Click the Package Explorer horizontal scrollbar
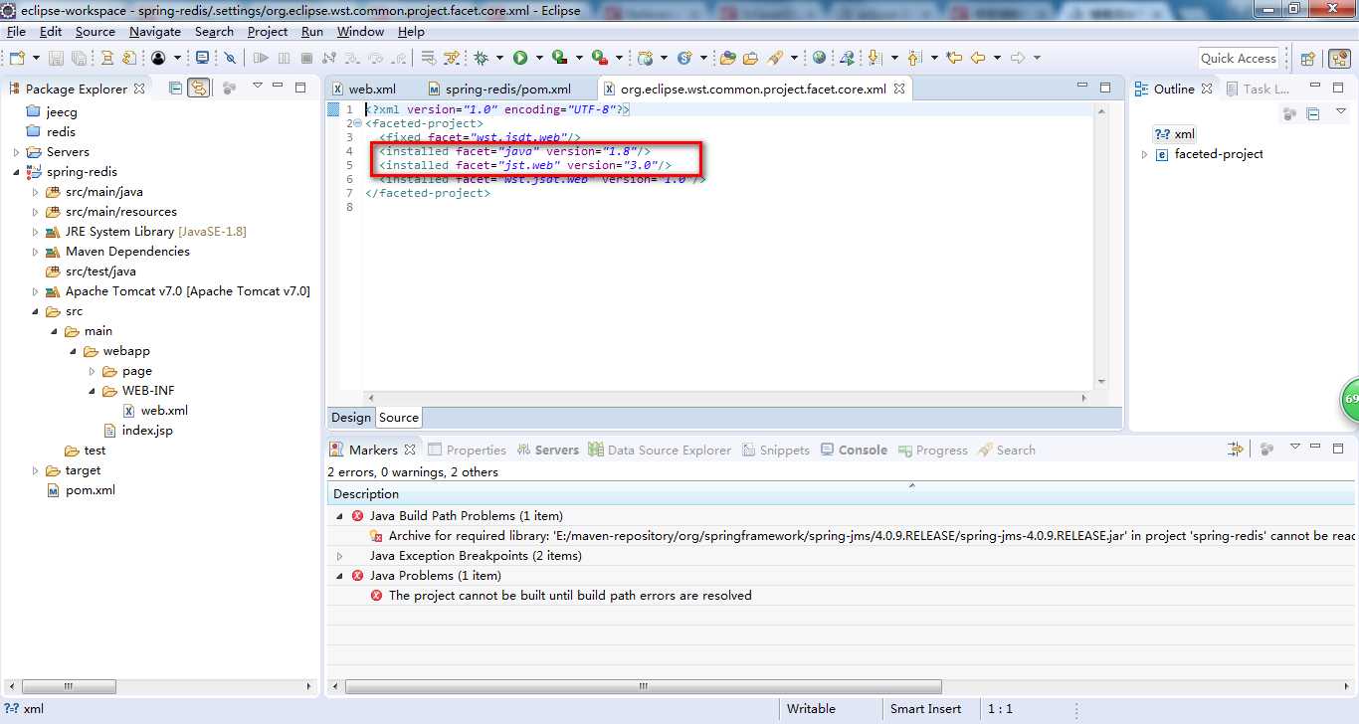The width and height of the screenshot is (1359, 724). pos(70,686)
